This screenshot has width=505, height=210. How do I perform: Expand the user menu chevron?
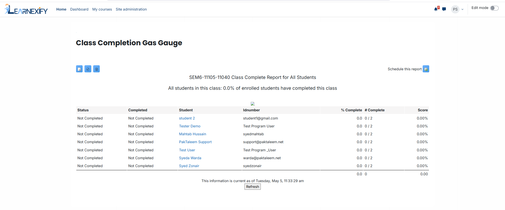tap(462, 9)
